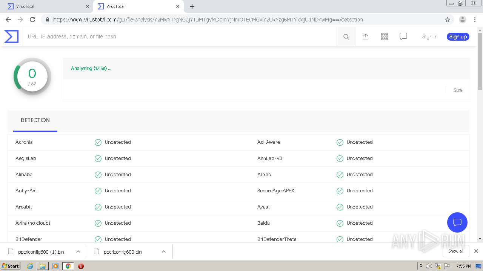Click Avast undetected checkmark icon
Screen dimensions: 483x271
click(x=340, y=207)
